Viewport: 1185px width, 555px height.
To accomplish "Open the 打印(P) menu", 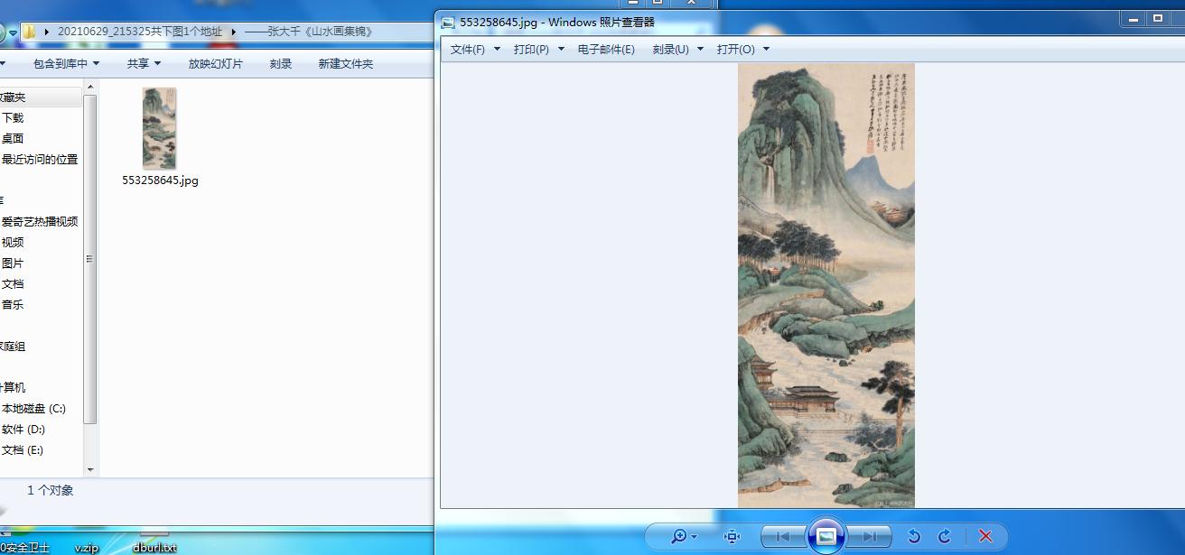I will pyautogui.click(x=531, y=50).
